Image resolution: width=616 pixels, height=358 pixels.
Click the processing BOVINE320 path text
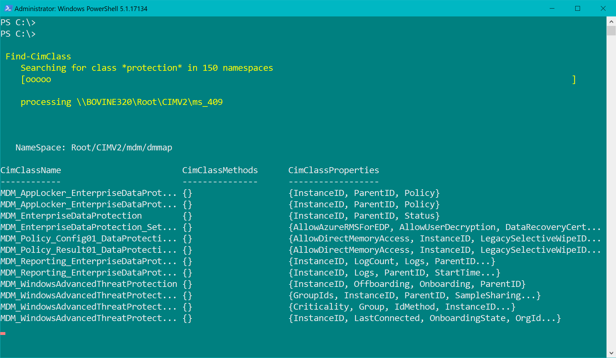click(122, 102)
